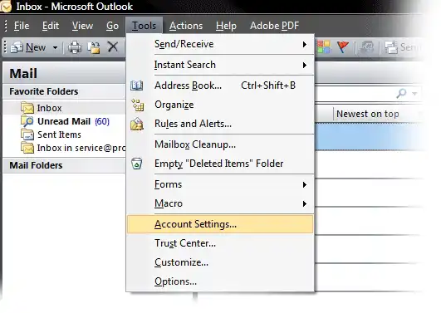Click the Move to Folder toolbar icon
The width and height of the screenshot is (441, 313).
coord(94,47)
